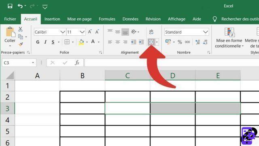
Task: Toggle italic formatting
Action: tap(45, 42)
